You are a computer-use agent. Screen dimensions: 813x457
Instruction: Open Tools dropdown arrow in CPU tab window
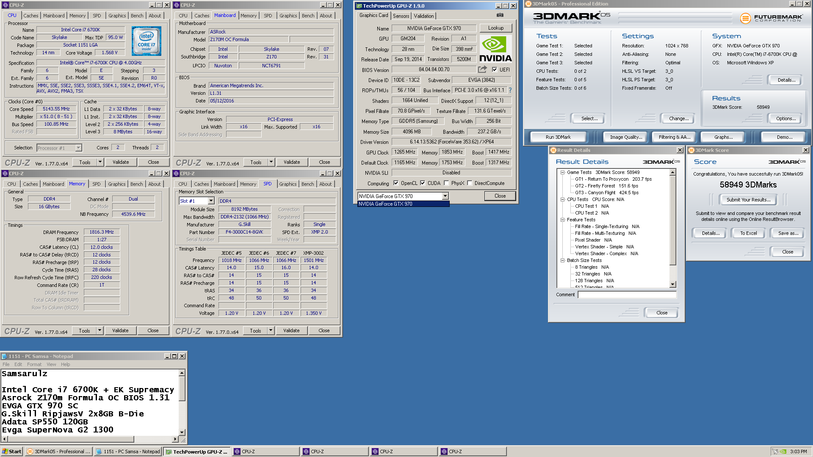100,162
